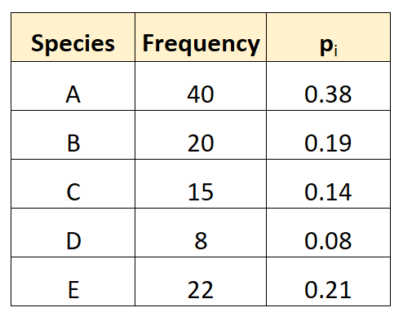Screen dimensions: 403x312
Task: Click the subscript i in pi header
Action: click(x=336, y=51)
